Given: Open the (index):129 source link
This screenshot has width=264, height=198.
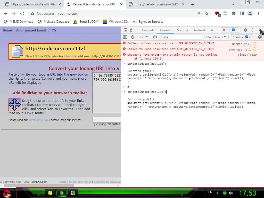Looking at the screenshot, I should coord(247,55).
